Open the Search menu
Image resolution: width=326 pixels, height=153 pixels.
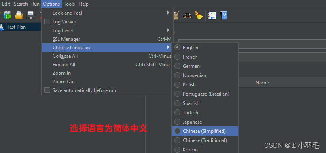click(21, 4)
